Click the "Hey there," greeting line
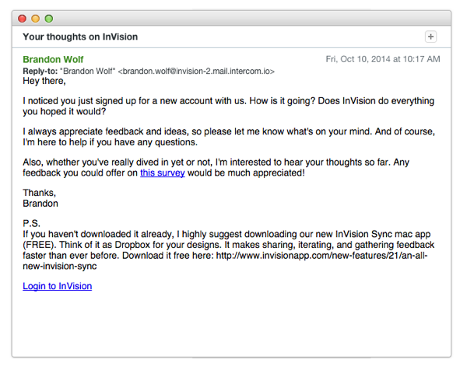This screenshot has width=467, height=370. [x=44, y=81]
